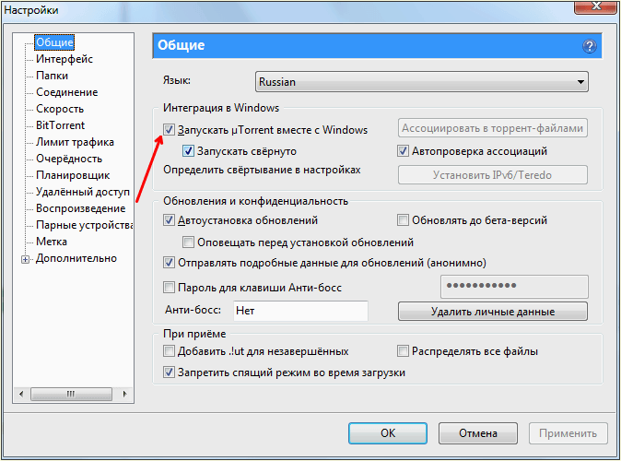Select Парные устройства in tree
Image resolution: width=621 pixels, height=461 pixels.
(x=85, y=226)
